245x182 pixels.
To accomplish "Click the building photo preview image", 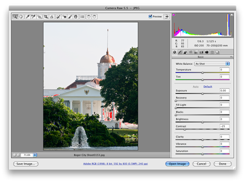I will (91, 86).
